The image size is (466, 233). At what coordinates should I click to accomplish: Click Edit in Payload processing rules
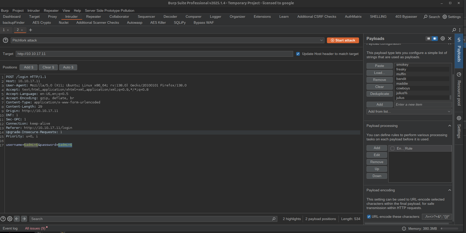click(377, 155)
